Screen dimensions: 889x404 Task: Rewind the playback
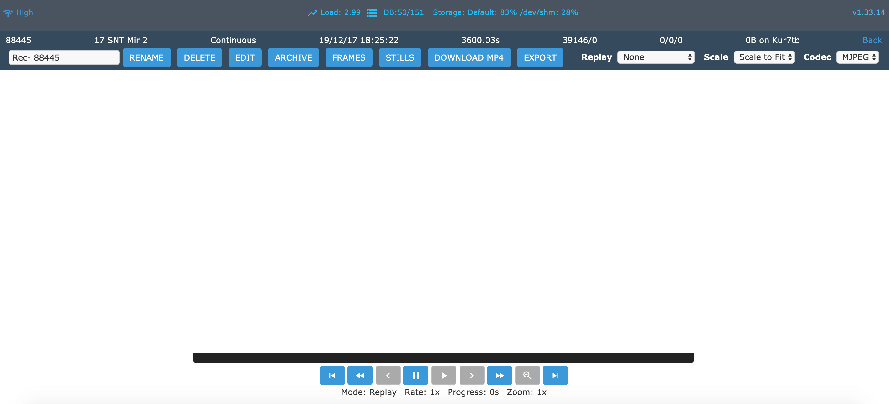click(x=360, y=375)
